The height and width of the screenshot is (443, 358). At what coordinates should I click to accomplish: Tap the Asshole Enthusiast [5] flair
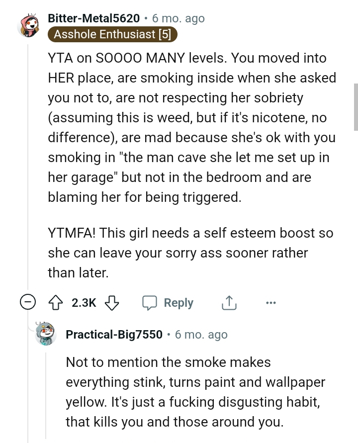[112, 34]
